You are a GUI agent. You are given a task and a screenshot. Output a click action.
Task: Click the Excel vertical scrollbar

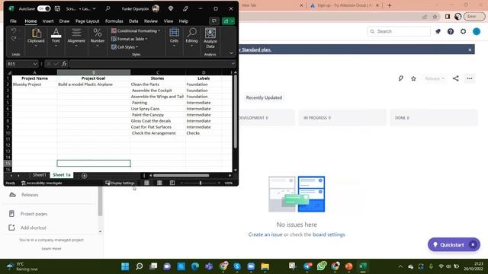pyautogui.click(x=236, y=112)
